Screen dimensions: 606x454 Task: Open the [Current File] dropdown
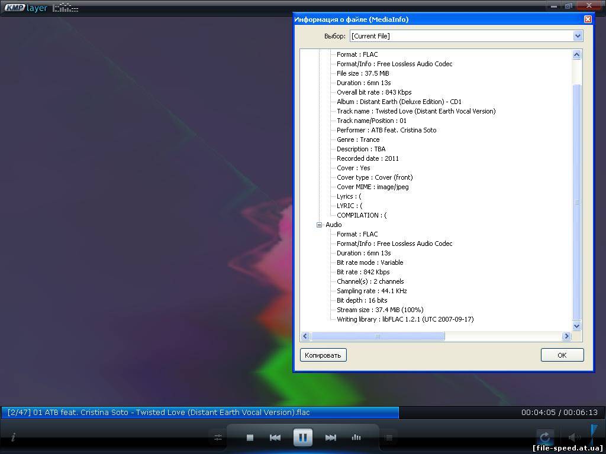coord(578,36)
